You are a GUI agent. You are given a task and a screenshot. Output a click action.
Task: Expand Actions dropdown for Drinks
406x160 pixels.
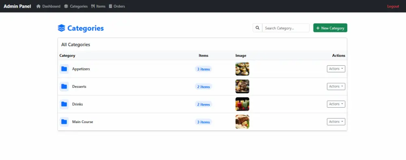(x=336, y=104)
